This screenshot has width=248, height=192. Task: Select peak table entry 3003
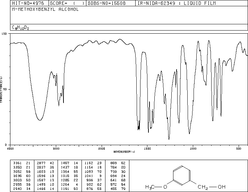(17, 180)
